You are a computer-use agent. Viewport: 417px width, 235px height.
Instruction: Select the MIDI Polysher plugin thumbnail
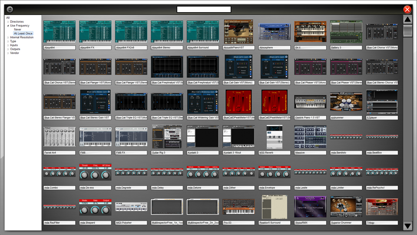tap(131, 207)
